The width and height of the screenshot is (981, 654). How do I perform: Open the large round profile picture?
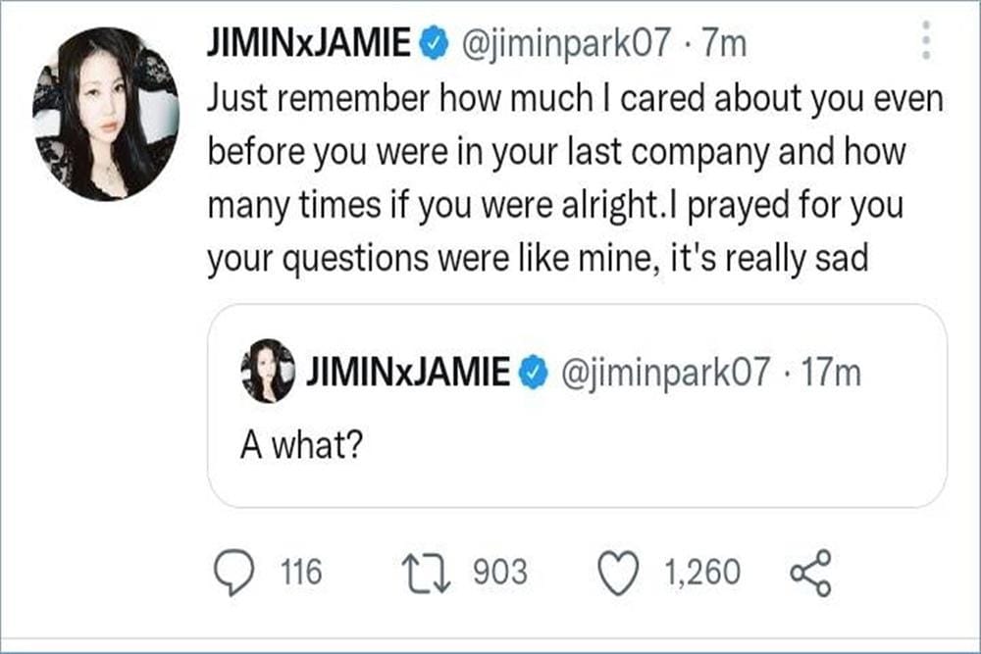click(106, 114)
